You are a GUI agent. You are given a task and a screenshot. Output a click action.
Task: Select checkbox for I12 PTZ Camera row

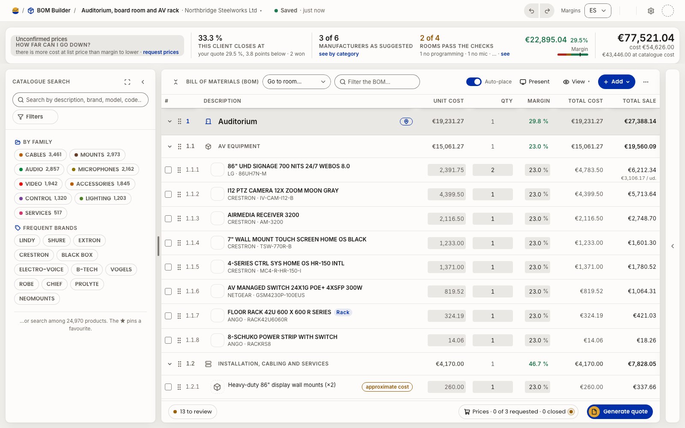point(168,194)
